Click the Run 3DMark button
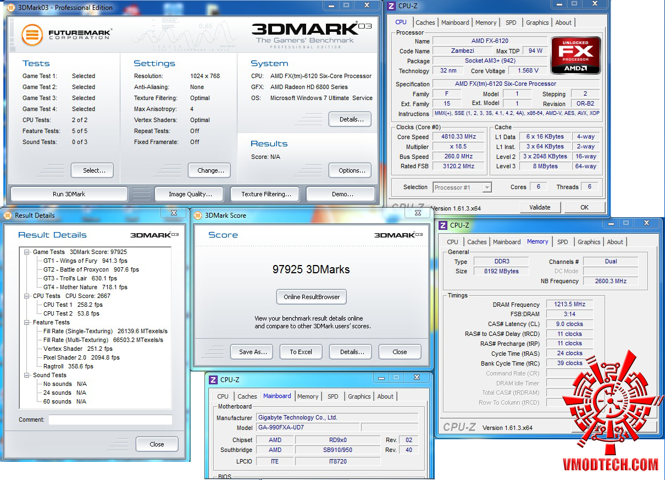 pos(69,194)
